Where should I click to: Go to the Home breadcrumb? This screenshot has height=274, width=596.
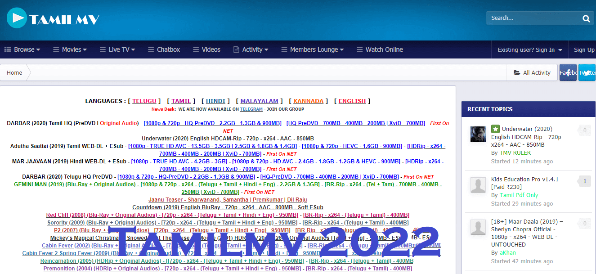point(14,72)
